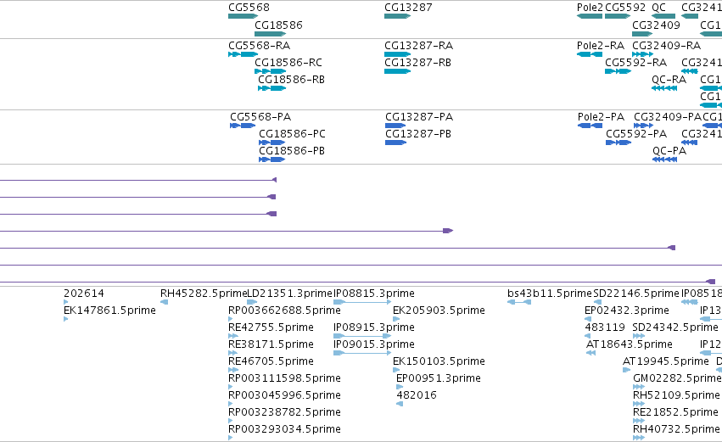Click the RH45282.5prime EST label

(204, 294)
